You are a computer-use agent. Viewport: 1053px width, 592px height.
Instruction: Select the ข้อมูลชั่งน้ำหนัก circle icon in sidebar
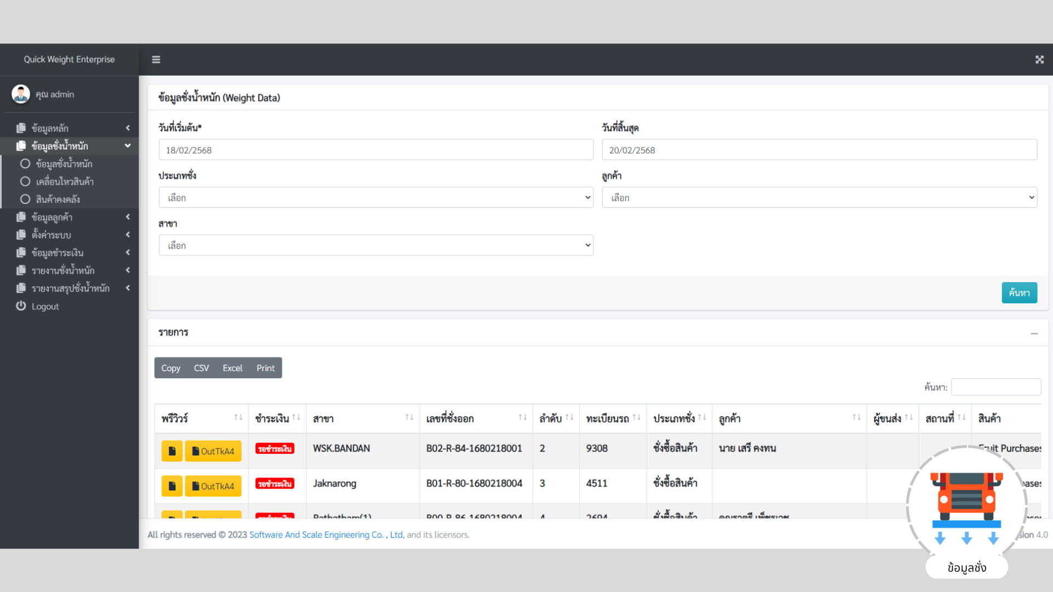click(x=25, y=163)
